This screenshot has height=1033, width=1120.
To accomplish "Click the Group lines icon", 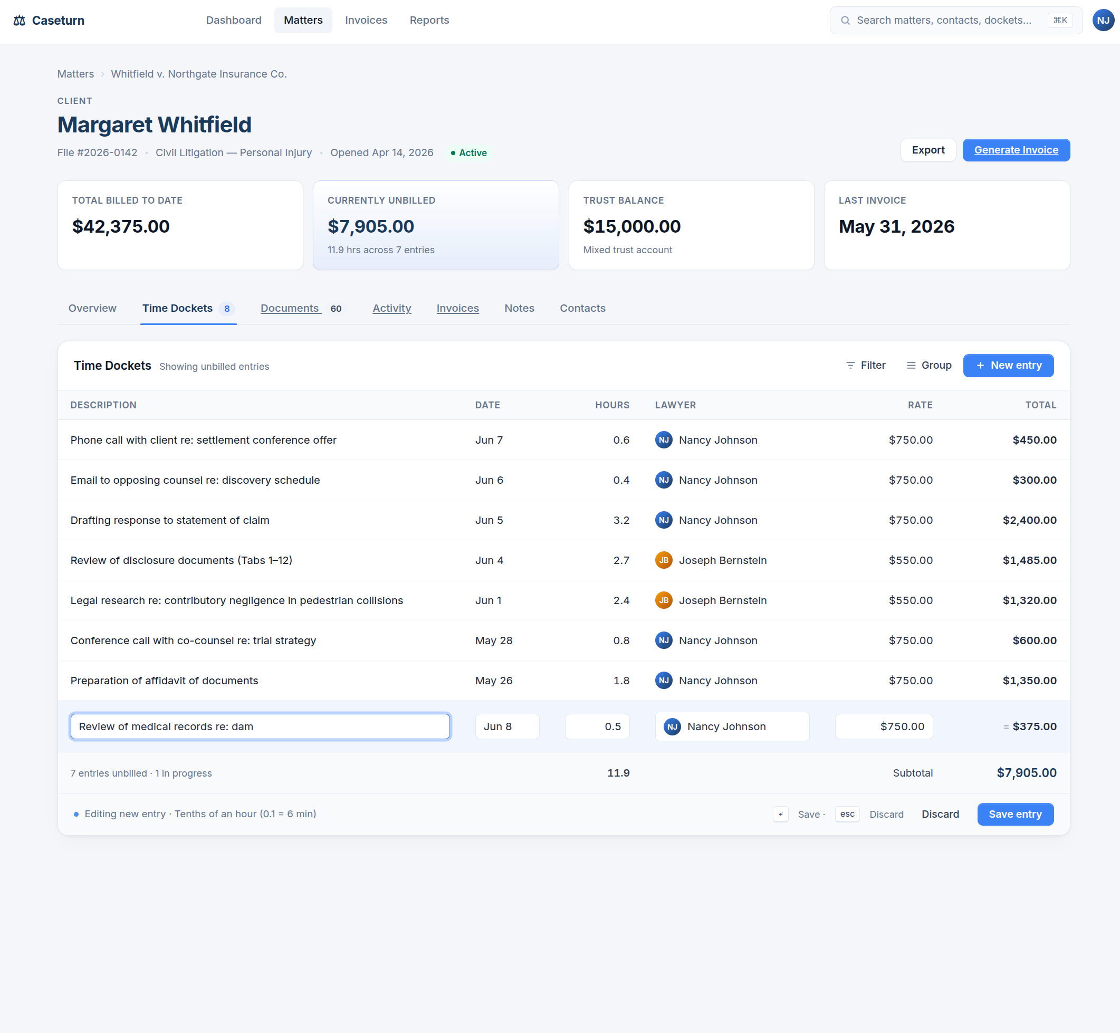I will pos(911,366).
